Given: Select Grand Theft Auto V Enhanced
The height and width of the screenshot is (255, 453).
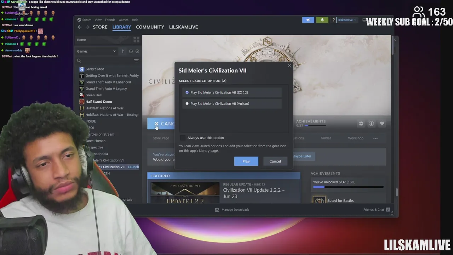Looking at the screenshot, I should click(x=108, y=82).
